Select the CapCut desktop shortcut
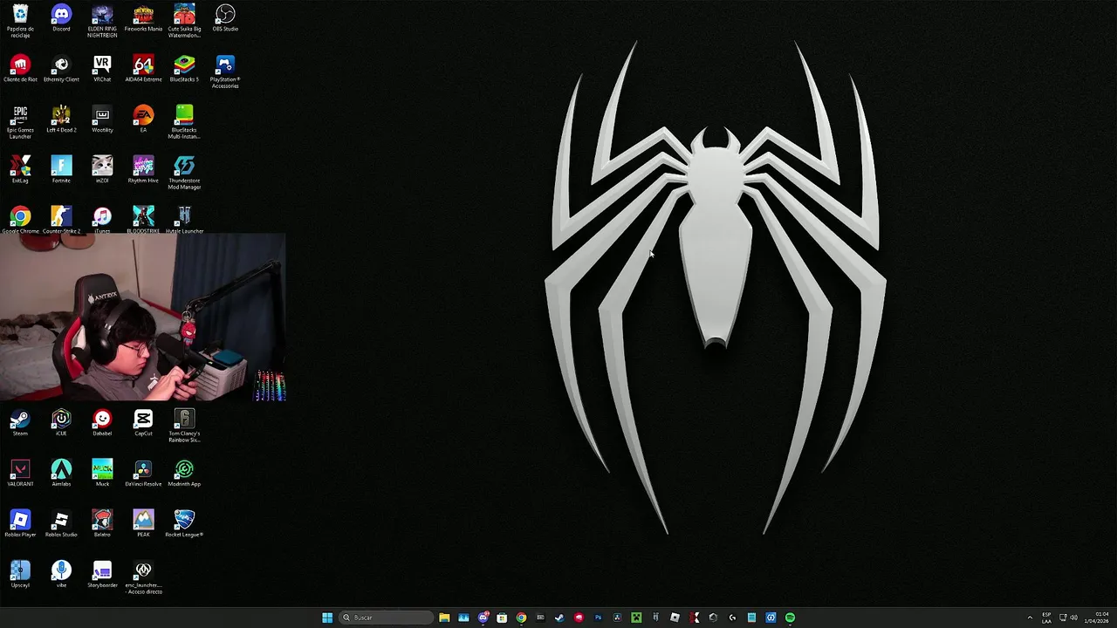 click(x=143, y=423)
